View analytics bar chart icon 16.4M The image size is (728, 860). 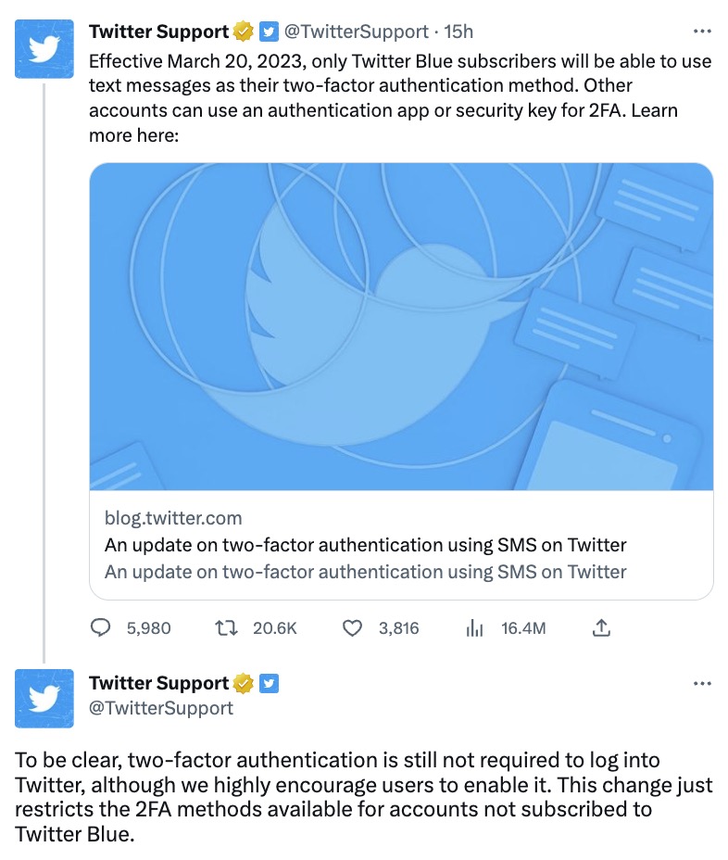474,628
